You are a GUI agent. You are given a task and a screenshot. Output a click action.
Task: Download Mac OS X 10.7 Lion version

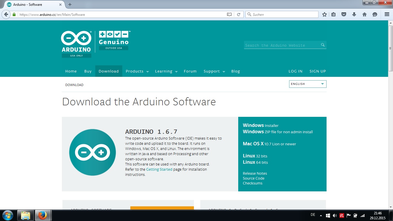(269, 144)
